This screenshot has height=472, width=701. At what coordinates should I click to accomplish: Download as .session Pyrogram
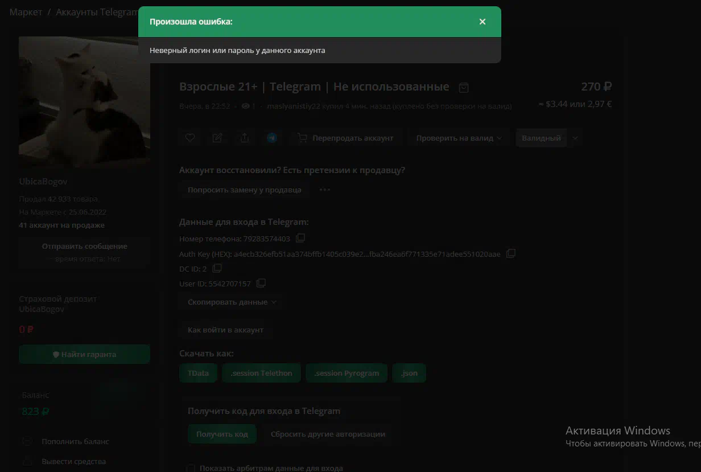347,373
